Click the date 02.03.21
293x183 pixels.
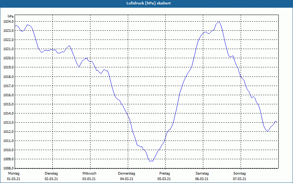coord(51,179)
